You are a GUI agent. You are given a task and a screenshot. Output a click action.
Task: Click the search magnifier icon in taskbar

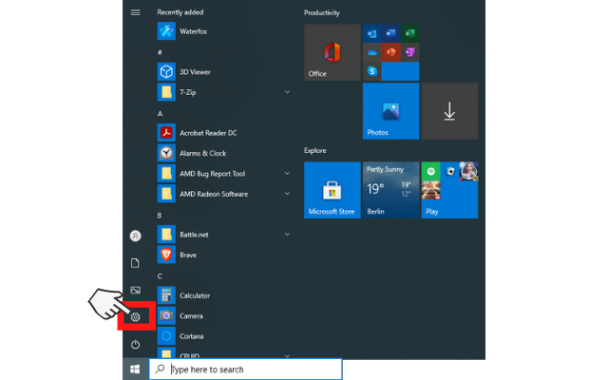pyautogui.click(x=161, y=369)
